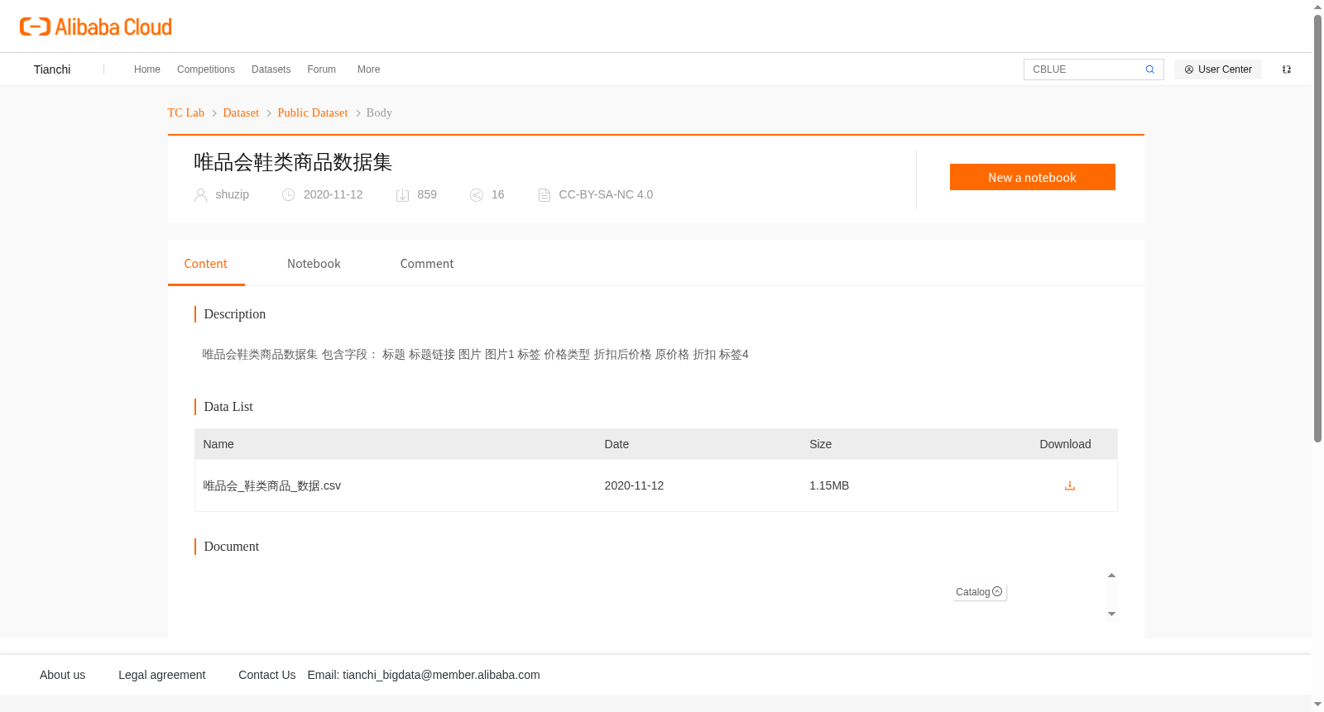Click the share icon beside 16

pyautogui.click(x=477, y=195)
